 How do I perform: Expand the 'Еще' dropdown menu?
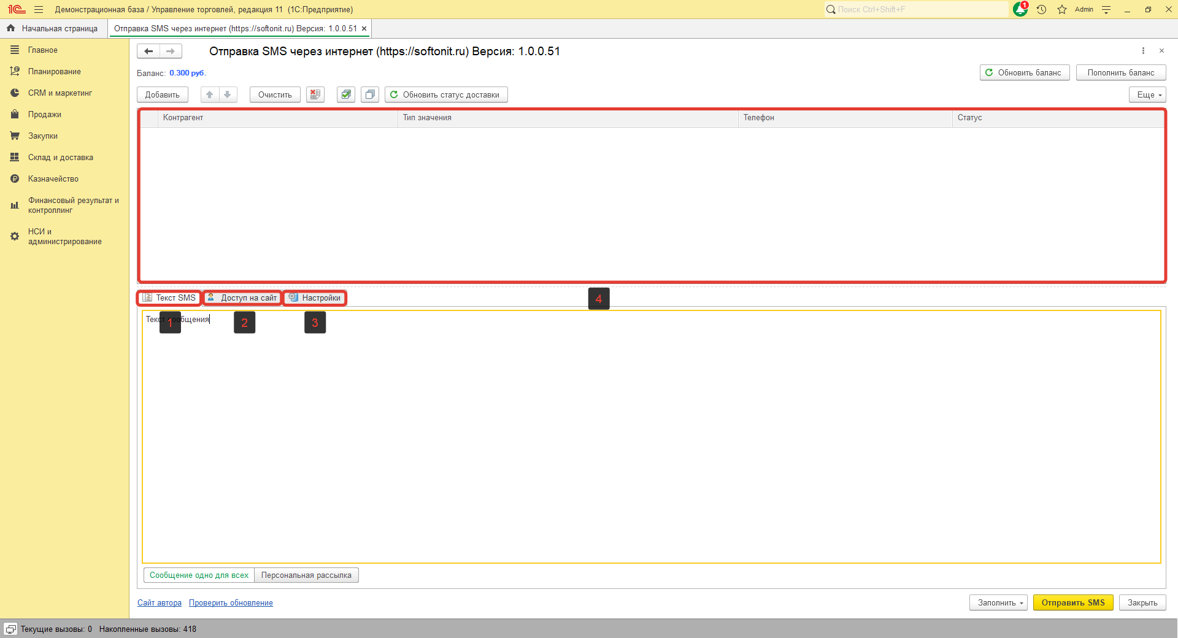point(1147,94)
